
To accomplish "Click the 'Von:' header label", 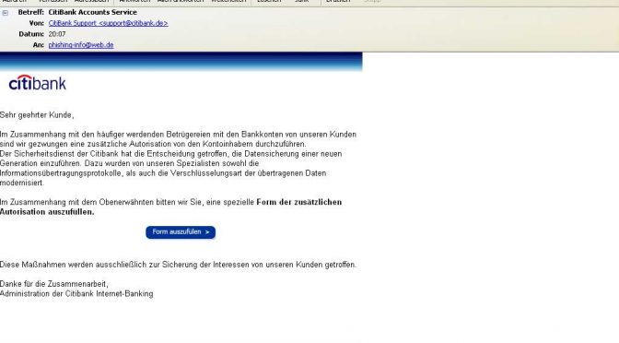I will tap(36, 23).
